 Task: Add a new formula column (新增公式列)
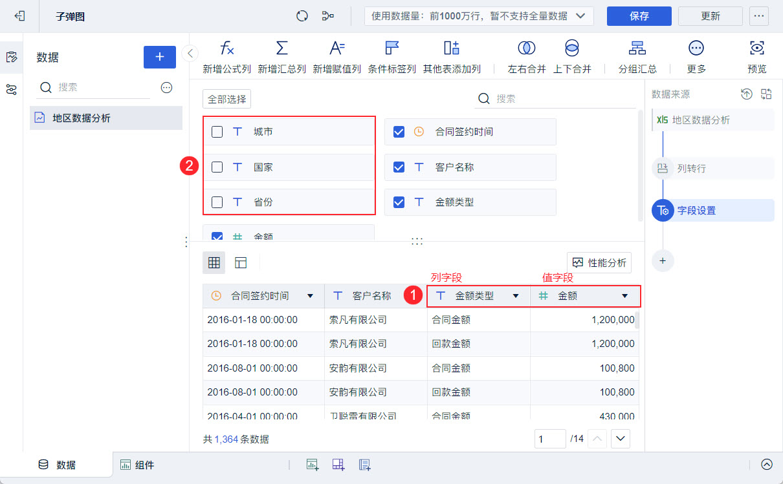click(227, 58)
